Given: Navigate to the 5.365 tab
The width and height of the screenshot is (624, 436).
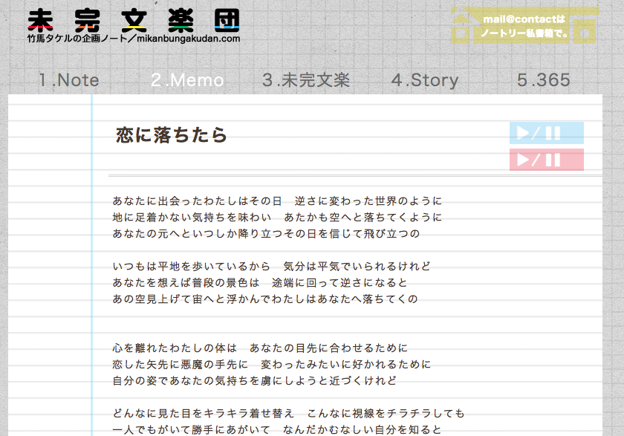Looking at the screenshot, I should pyautogui.click(x=544, y=80).
